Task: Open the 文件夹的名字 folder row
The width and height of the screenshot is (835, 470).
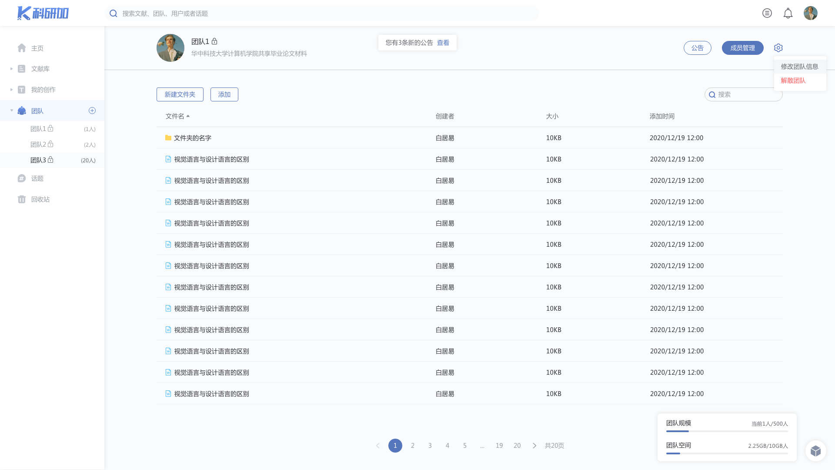Action: coord(470,138)
